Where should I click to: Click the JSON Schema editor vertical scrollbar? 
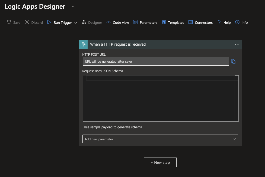237,98
